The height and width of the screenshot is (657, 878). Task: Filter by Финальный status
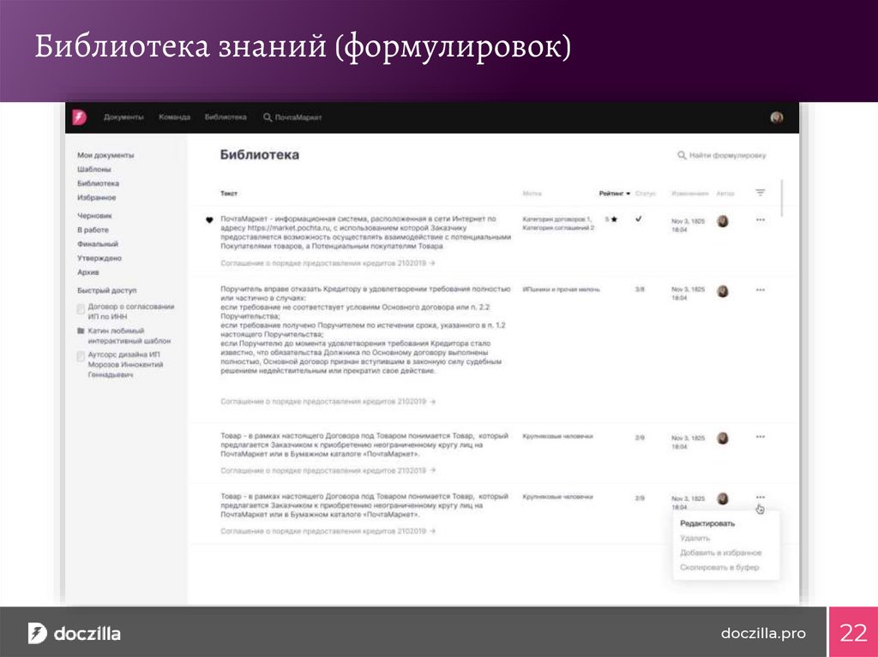(x=98, y=244)
